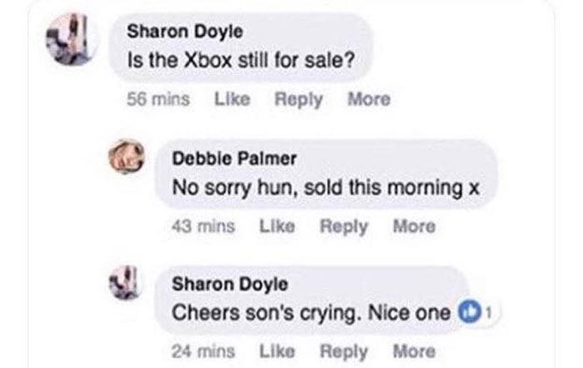This screenshot has height=368, width=583.
Task: Like the 'Is the Xbox still for sale?' comment
Action: tap(232, 99)
